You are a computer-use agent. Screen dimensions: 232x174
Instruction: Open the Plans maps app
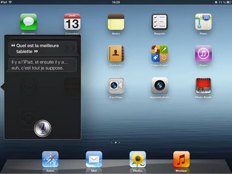[x=203, y=22]
